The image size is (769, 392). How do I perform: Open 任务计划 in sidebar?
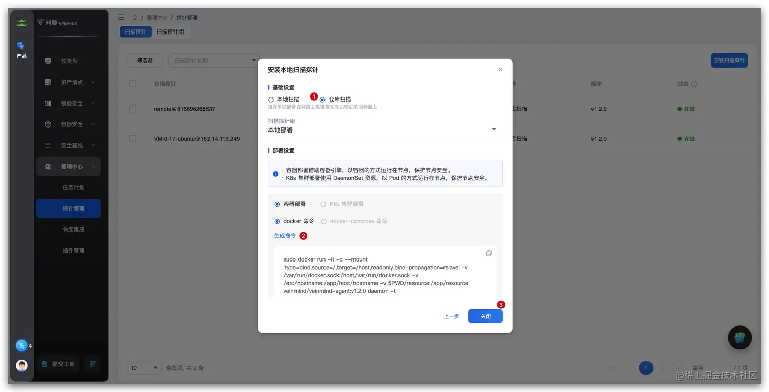pyautogui.click(x=73, y=187)
